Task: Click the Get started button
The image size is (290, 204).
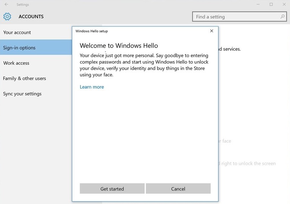Action: (112, 188)
